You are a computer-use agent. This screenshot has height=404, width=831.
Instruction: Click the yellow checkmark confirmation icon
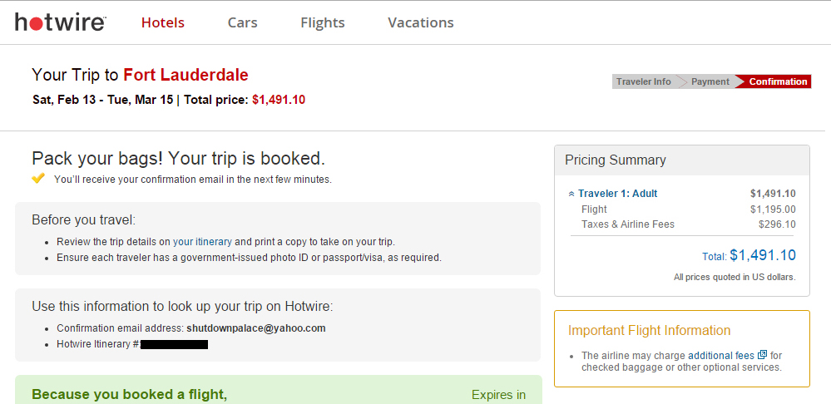coord(38,179)
